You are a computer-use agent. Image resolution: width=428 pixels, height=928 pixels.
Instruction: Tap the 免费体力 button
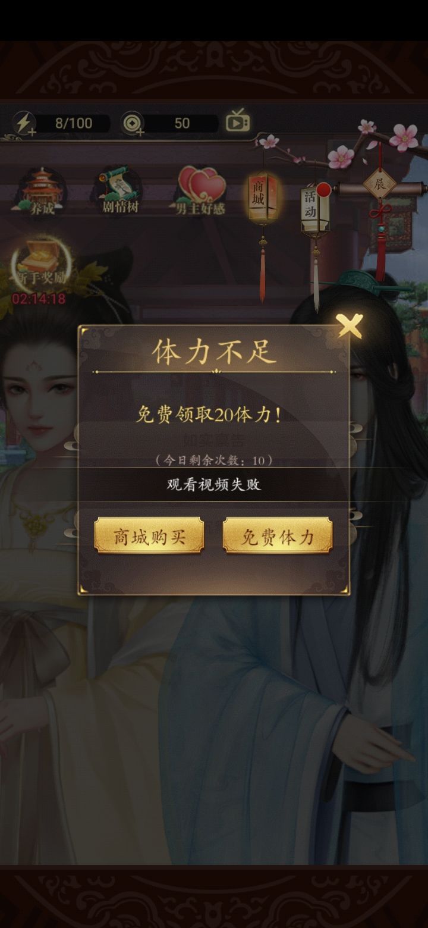(x=278, y=536)
